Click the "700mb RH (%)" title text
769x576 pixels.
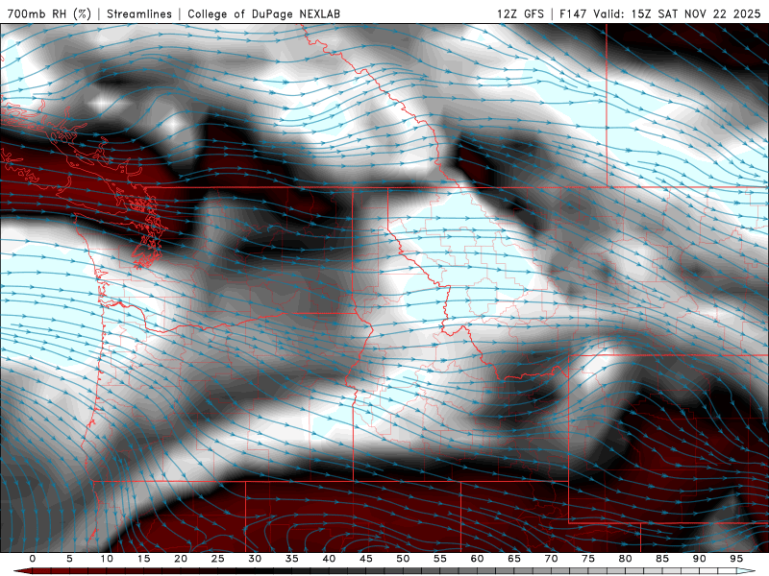49,13
